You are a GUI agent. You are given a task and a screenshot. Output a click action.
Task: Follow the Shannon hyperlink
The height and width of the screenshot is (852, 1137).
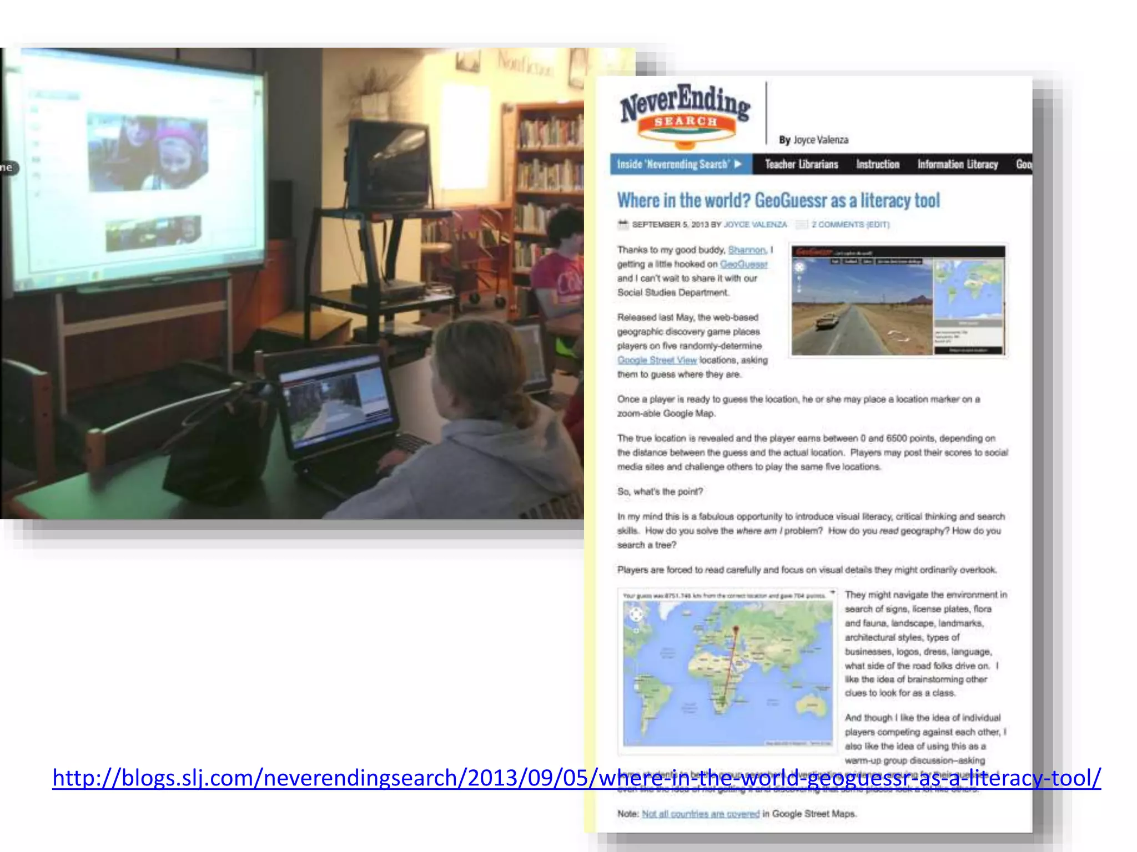(747, 250)
